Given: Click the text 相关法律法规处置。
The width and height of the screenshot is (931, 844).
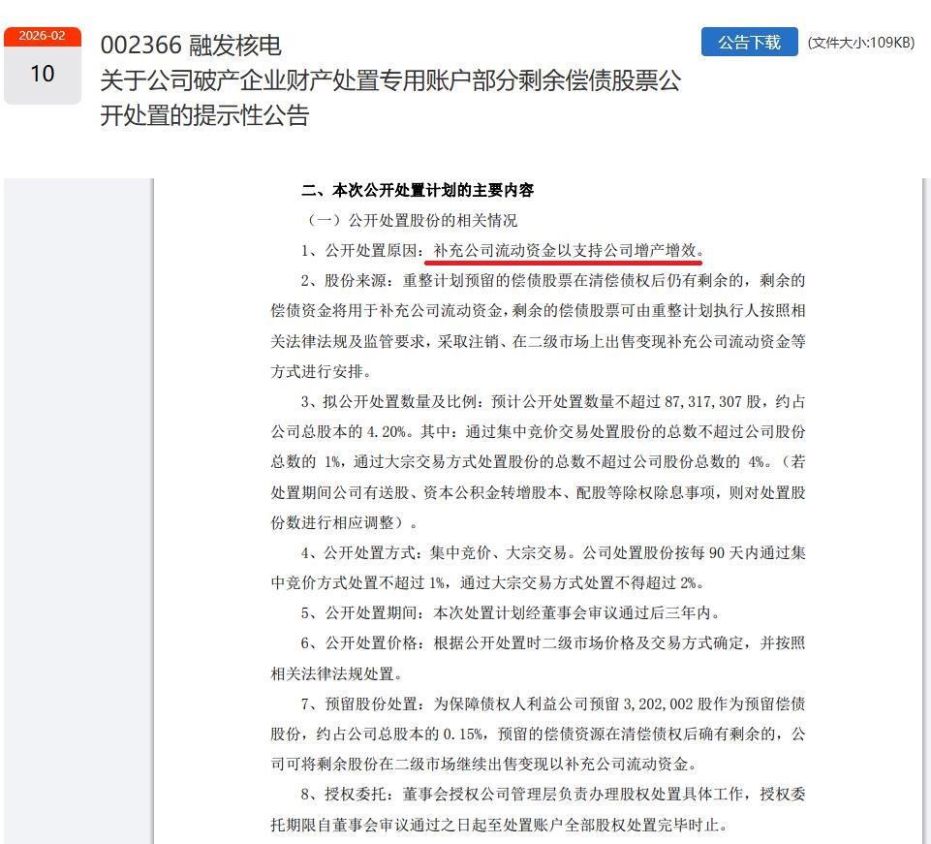Looking at the screenshot, I should click(337, 674).
